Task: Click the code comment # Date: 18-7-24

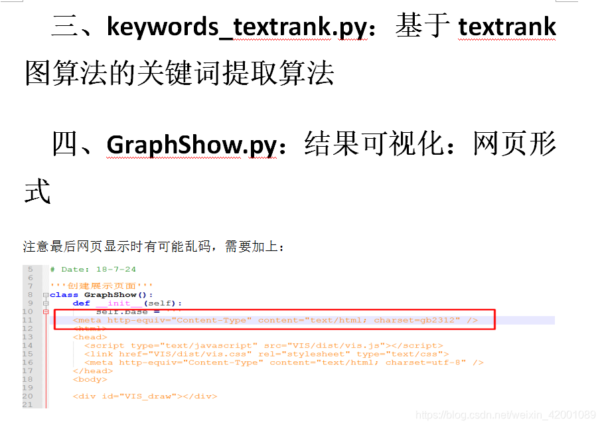Action: [x=93, y=269]
